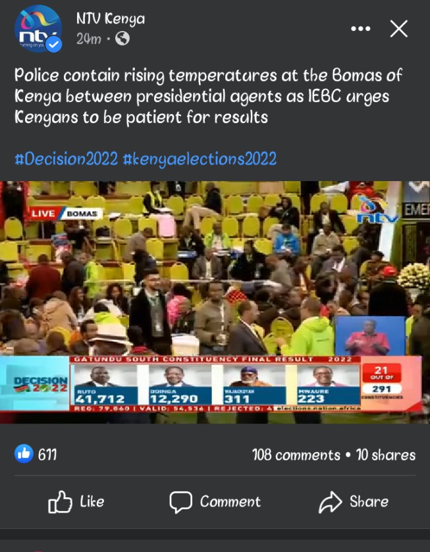Click the 29m post timestamp
Screen dimensions: 430x552
(89, 39)
